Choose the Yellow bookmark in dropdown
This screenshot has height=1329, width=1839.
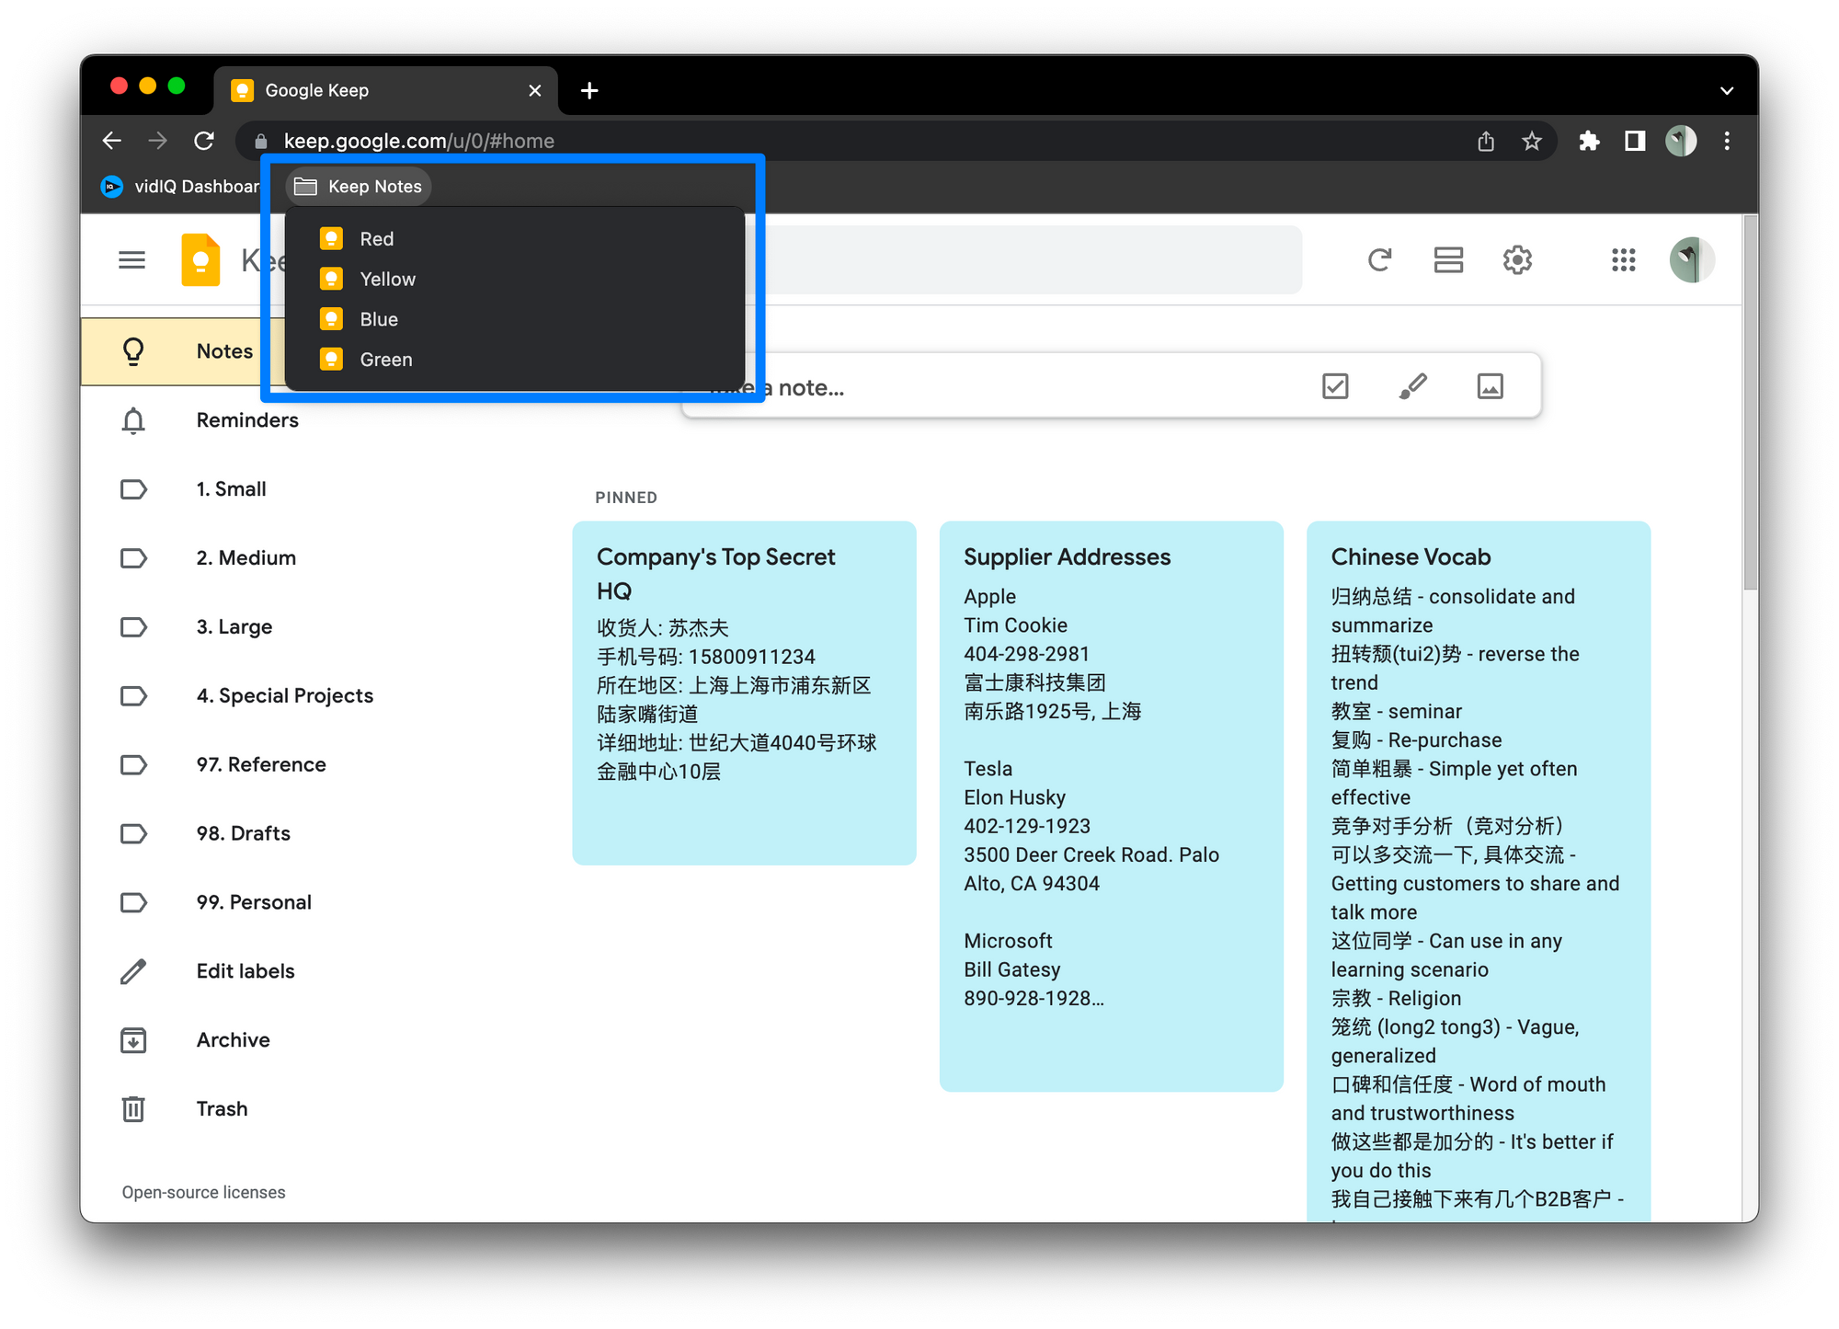coord(387,280)
